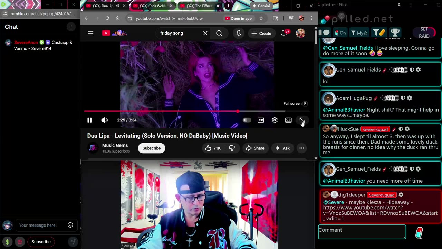Click the Rumble chat send arrow
442x249 pixels.
coord(73,242)
